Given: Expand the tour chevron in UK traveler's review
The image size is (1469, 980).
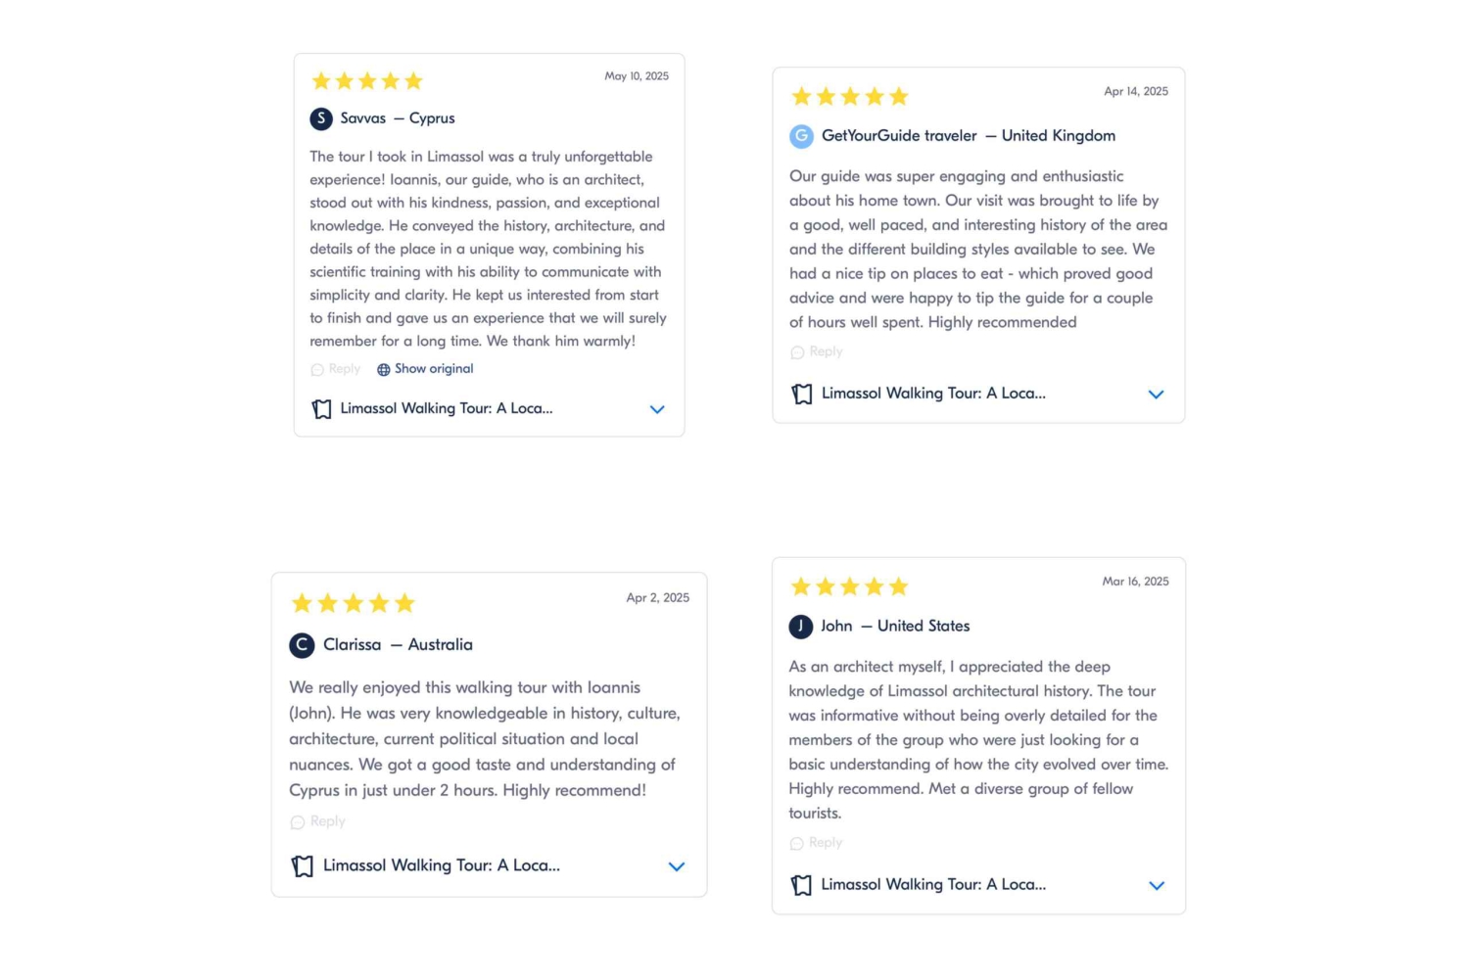Looking at the screenshot, I should pyautogui.click(x=1156, y=395).
